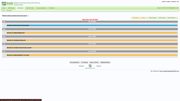Click the show all evaluations label text
Image resolution: width=180 pixels, height=101 pixels.
[15, 16]
